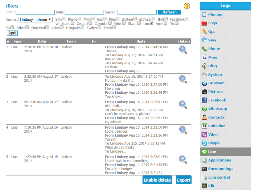254x190 pixels.
Task: Click the red Logs folder icon
Action: tap(204, 23)
